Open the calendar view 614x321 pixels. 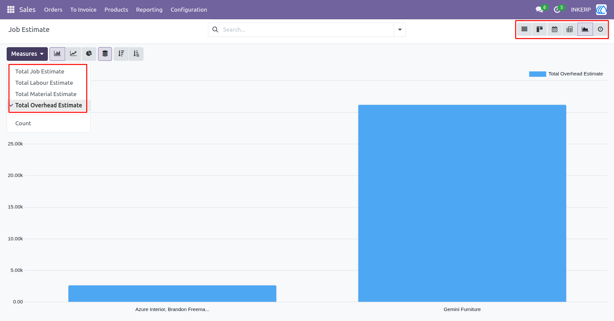pyautogui.click(x=555, y=29)
